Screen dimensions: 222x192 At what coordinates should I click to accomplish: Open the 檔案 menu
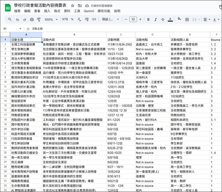17,11
